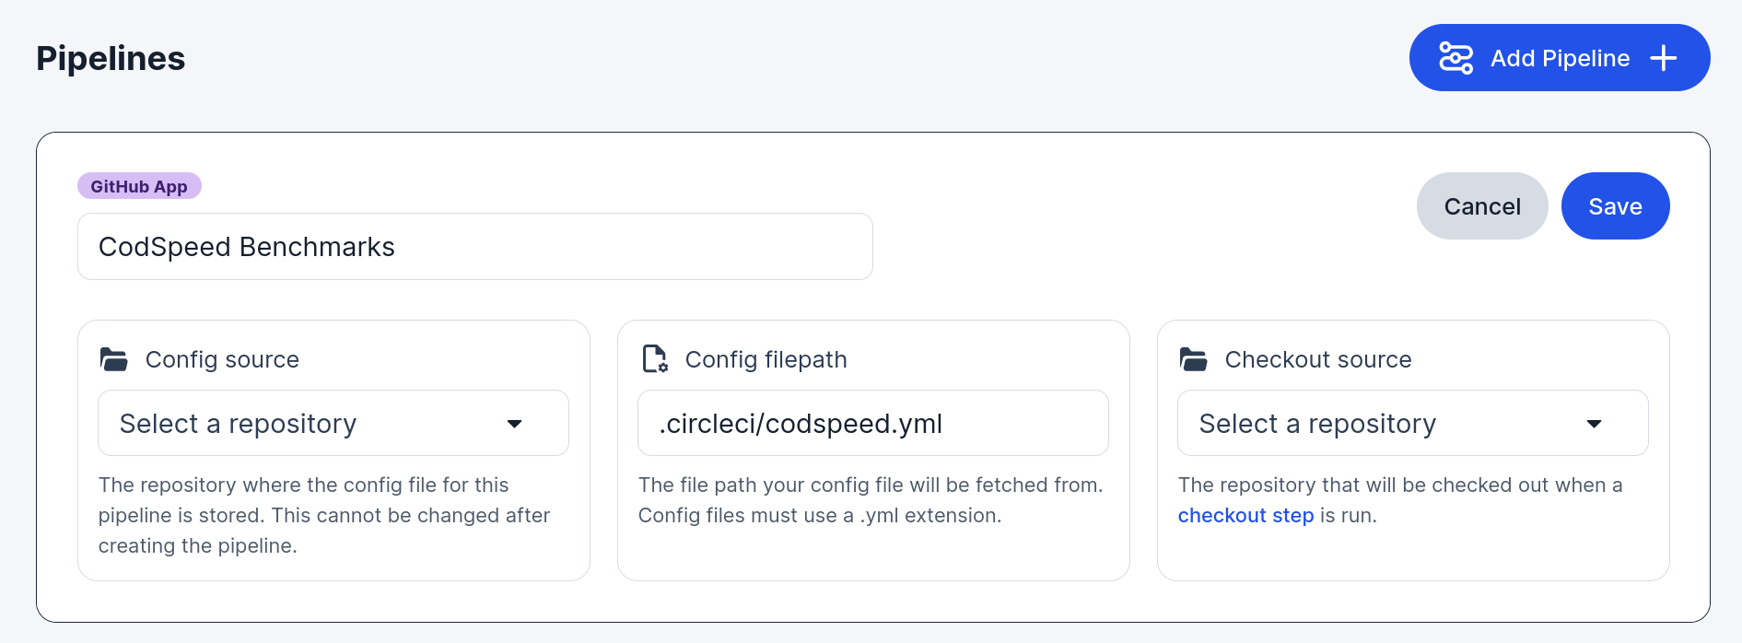
Task: Click the Pipelines heading
Action: 111,58
